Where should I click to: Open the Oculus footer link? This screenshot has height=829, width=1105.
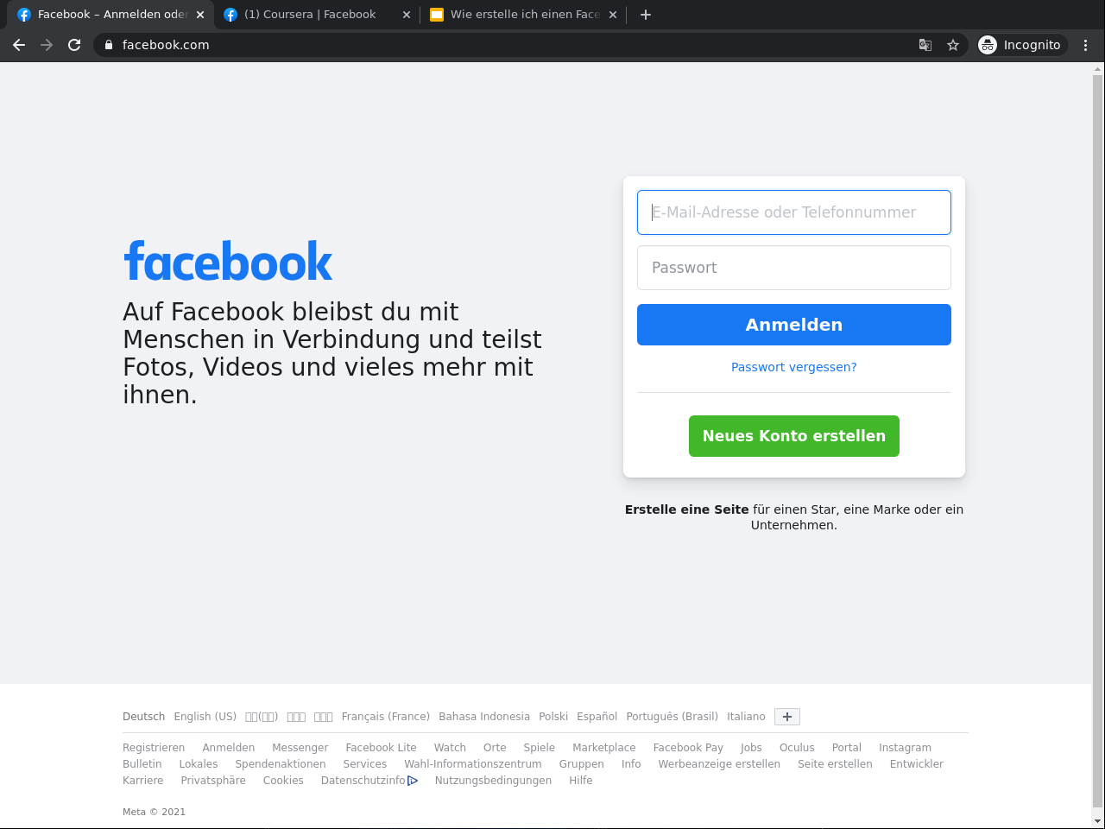pos(797,748)
